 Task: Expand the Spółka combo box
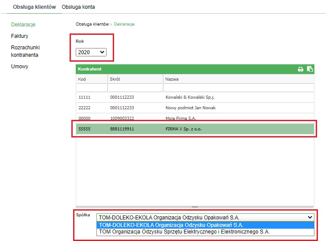[205, 217]
